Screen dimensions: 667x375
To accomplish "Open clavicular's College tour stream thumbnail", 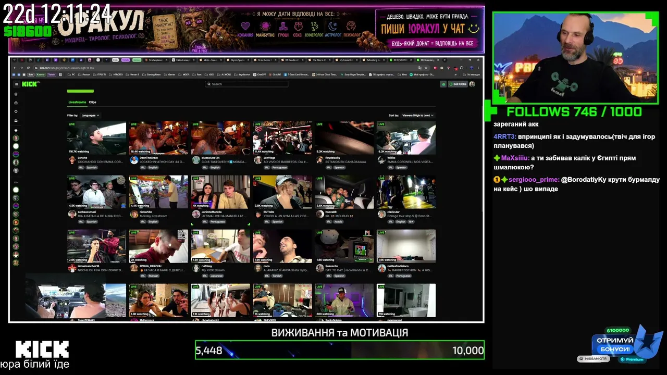I will (406, 192).
